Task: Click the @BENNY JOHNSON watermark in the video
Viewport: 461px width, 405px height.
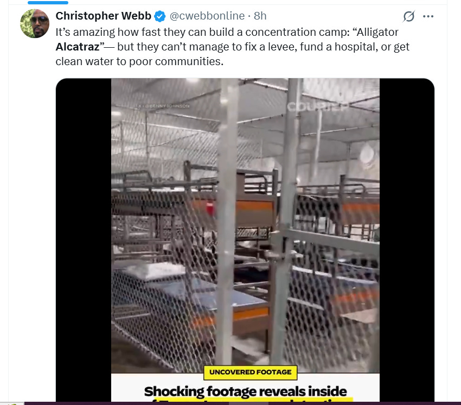Action: tap(164, 106)
